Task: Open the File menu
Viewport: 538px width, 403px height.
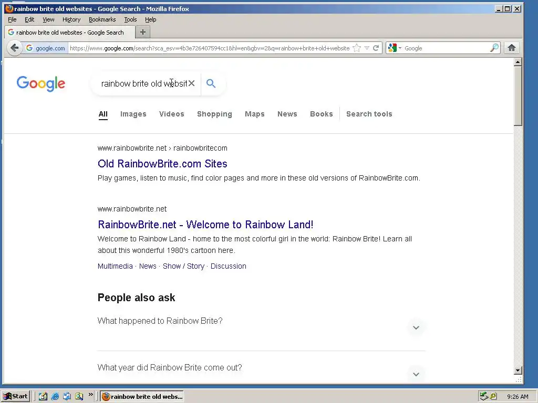Action: point(12,19)
